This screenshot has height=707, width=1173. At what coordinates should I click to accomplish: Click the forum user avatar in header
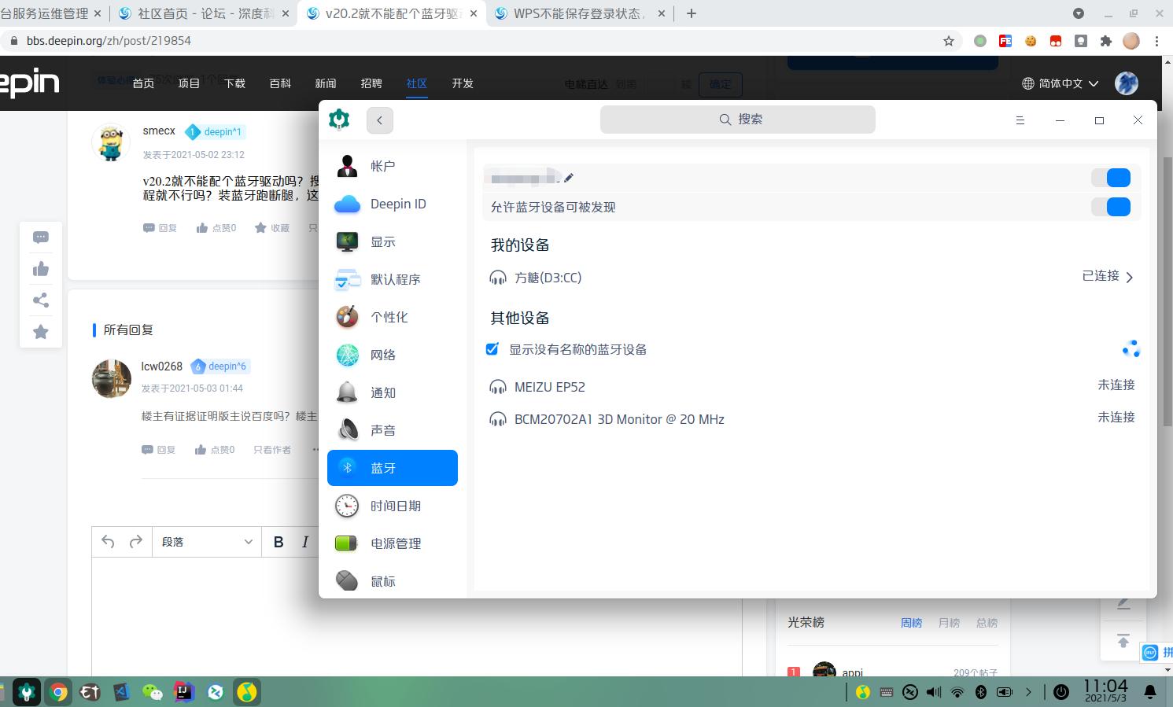(x=1127, y=83)
